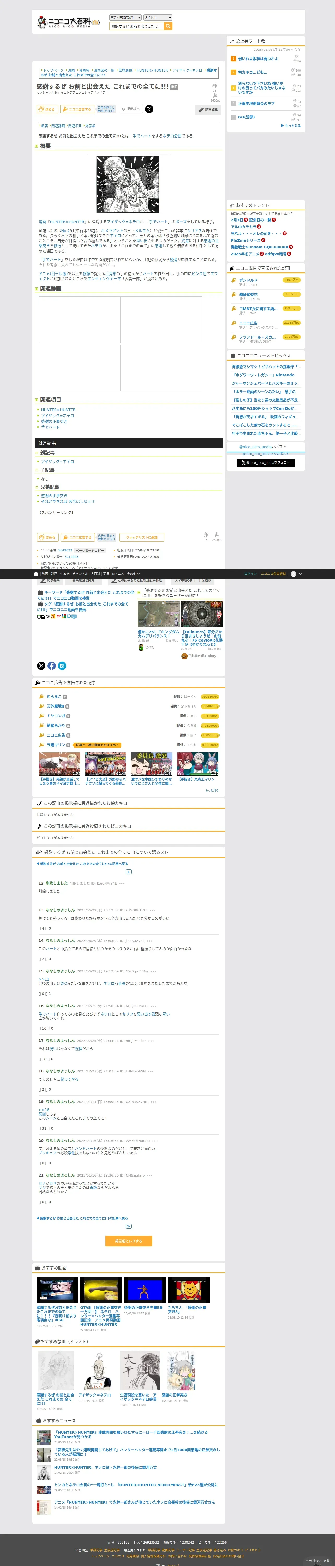Click the 編集履歴を閲覧 button
Viewport: 335px width, 1566px height.
83,580
